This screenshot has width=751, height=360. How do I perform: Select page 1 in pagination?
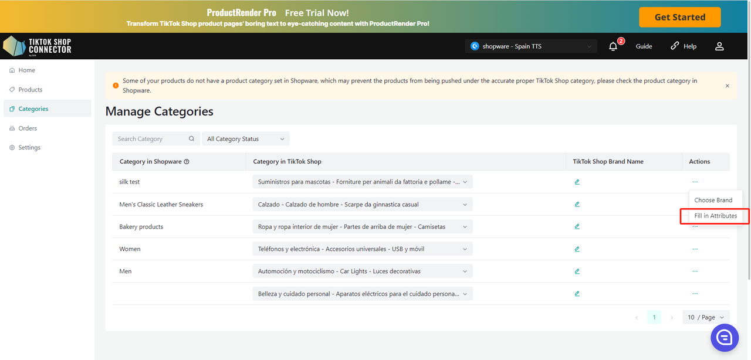654,317
